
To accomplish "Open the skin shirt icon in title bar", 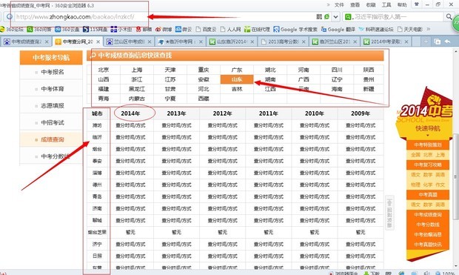I will (416, 4).
